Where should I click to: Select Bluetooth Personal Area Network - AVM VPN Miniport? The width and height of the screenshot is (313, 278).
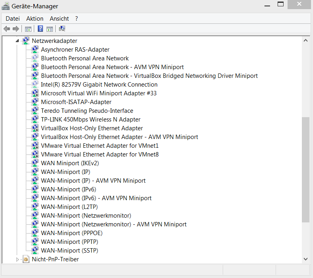click(x=112, y=67)
